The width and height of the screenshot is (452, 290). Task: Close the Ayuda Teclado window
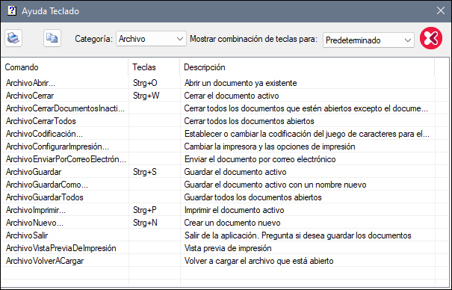point(441,10)
